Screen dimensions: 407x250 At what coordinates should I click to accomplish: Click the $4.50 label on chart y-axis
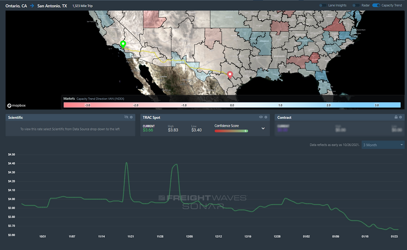coord(11,154)
